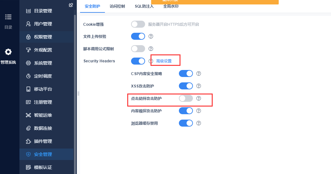331x174 pixels.
Task: Click the 高级设置 link
Action: click(164, 61)
